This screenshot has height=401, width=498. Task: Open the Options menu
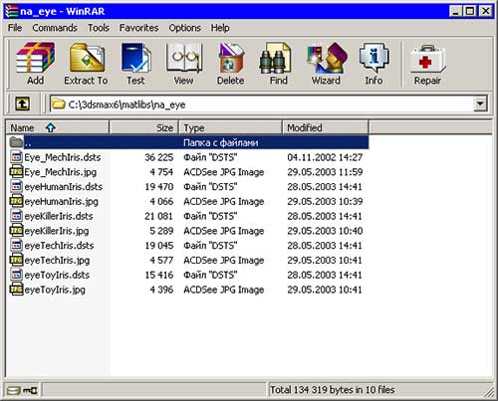184,28
